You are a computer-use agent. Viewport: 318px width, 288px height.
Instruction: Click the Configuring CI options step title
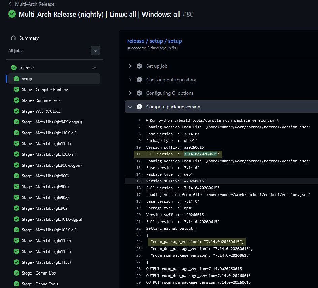170,93
